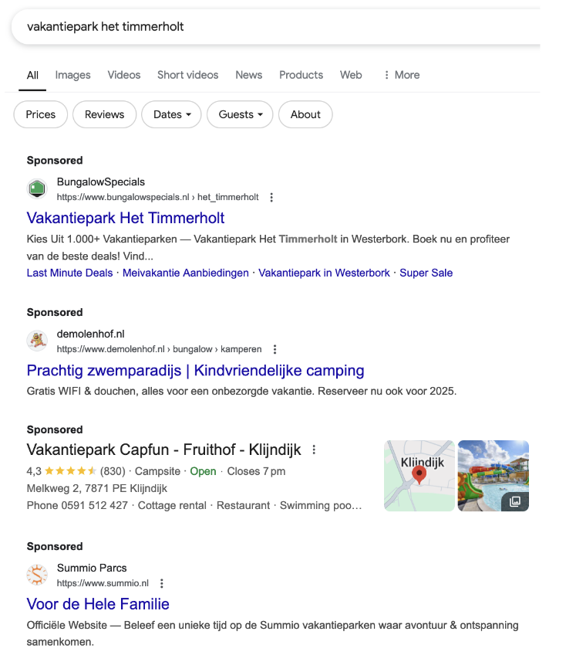This screenshot has height=672, width=566.
Task: Expand the Dates dropdown filter
Action: point(171,114)
